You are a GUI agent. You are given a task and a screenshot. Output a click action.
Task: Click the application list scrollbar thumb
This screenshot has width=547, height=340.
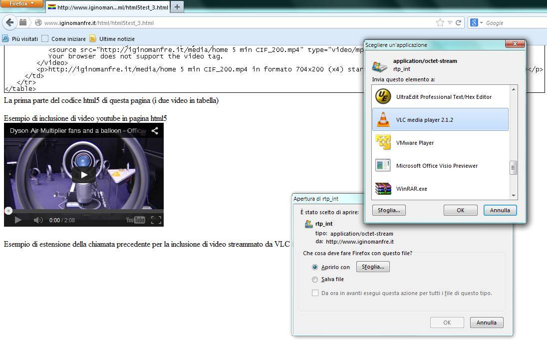513,168
